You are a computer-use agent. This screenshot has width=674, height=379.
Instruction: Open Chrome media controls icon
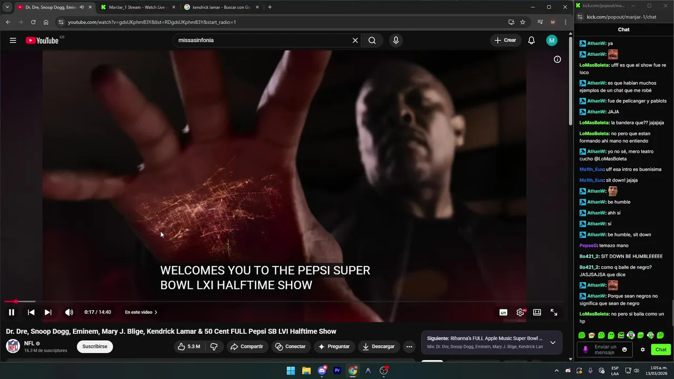pos(540,22)
